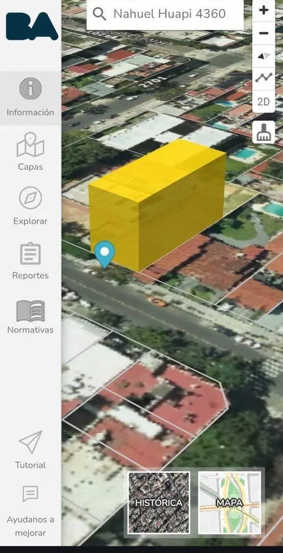Open the Capas layers menu
Viewport: 283px width, 553px height.
pyautogui.click(x=30, y=152)
